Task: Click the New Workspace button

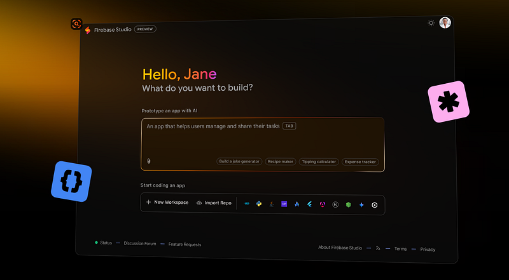Action: coord(167,202)
